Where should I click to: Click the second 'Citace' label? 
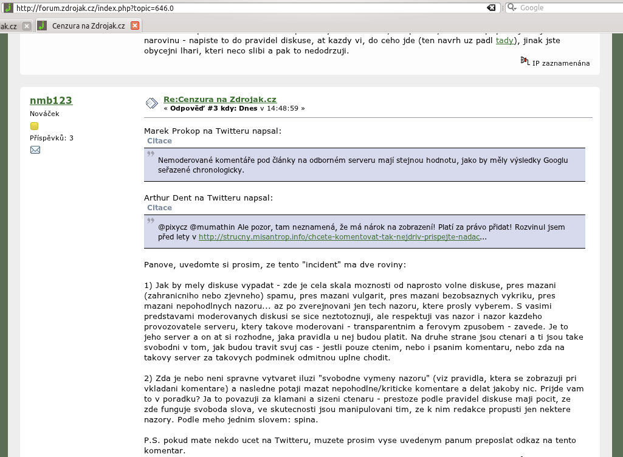(x=159, y=207)
